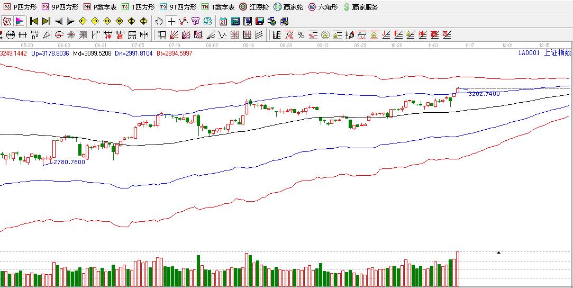Click the red floppy disk save icon
The height and width of the screenshot is (288, 573).
[x=260, y=22]
